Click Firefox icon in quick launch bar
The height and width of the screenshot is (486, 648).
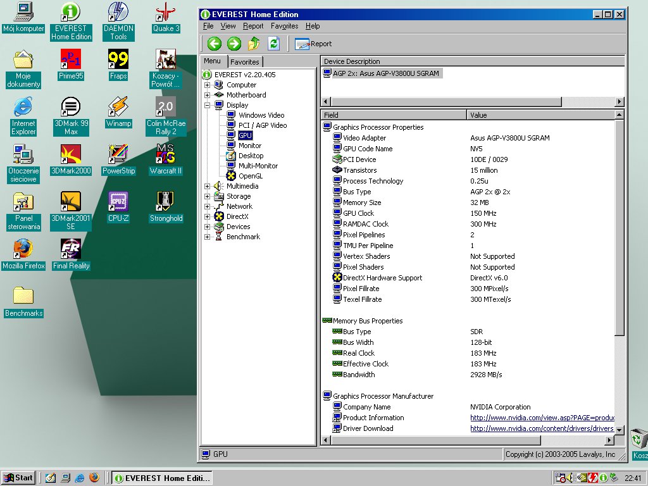point(94,478)
